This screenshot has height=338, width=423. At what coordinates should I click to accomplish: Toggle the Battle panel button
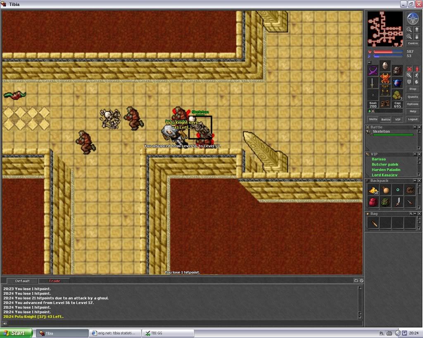(385, 119)
